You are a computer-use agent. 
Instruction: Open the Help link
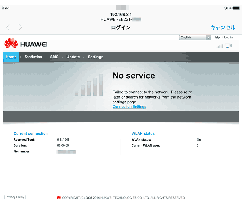point(217,37)
